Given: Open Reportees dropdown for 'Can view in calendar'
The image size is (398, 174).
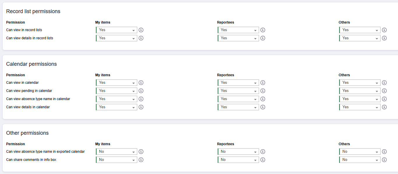Looking at the screenshot, I should click(x=238, y=83).
